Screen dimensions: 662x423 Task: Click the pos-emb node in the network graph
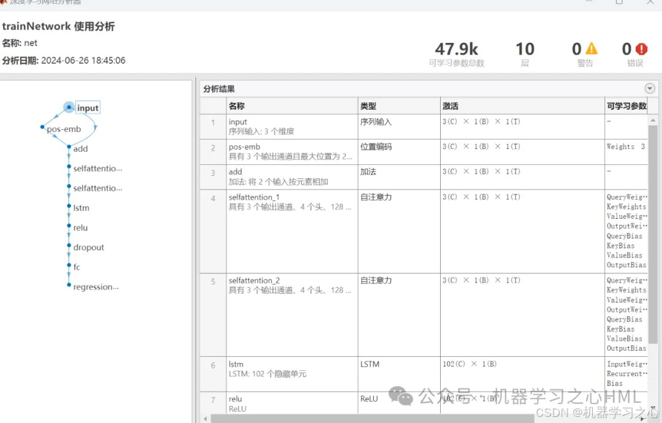tap(64, 129)
